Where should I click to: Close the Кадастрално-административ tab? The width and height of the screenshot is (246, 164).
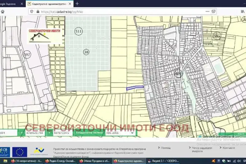pos(70,4)
